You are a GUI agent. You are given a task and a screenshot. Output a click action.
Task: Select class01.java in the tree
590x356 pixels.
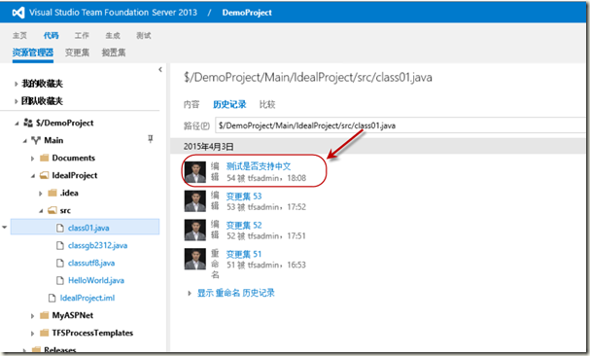tap(88, 228)
